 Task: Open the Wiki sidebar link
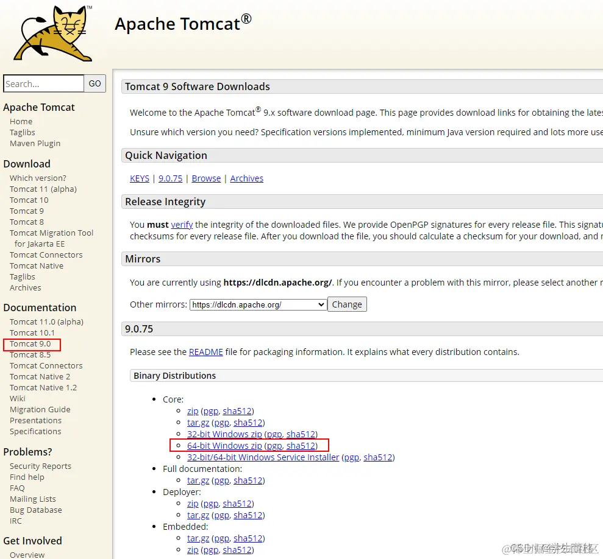tap(17, 398)
